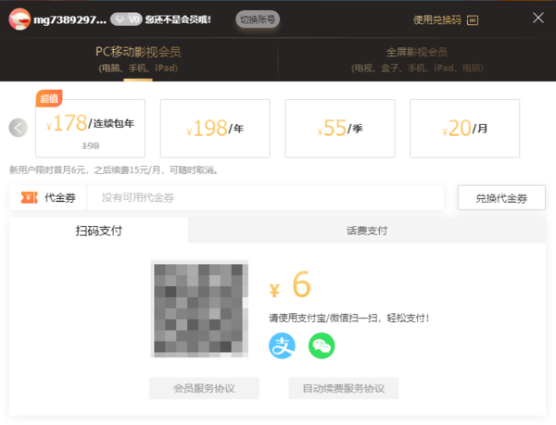
Task: Click the redemption code icon
Action: coord(473,19)
